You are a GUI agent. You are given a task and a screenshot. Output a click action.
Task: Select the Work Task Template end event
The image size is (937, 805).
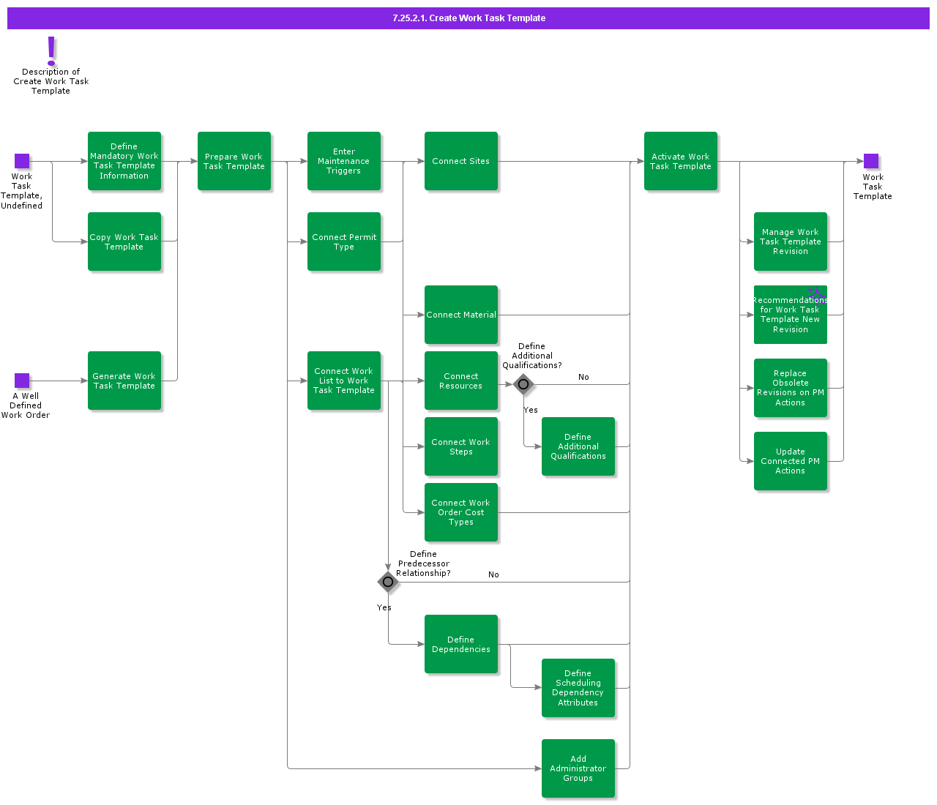[x=871, y=161]
